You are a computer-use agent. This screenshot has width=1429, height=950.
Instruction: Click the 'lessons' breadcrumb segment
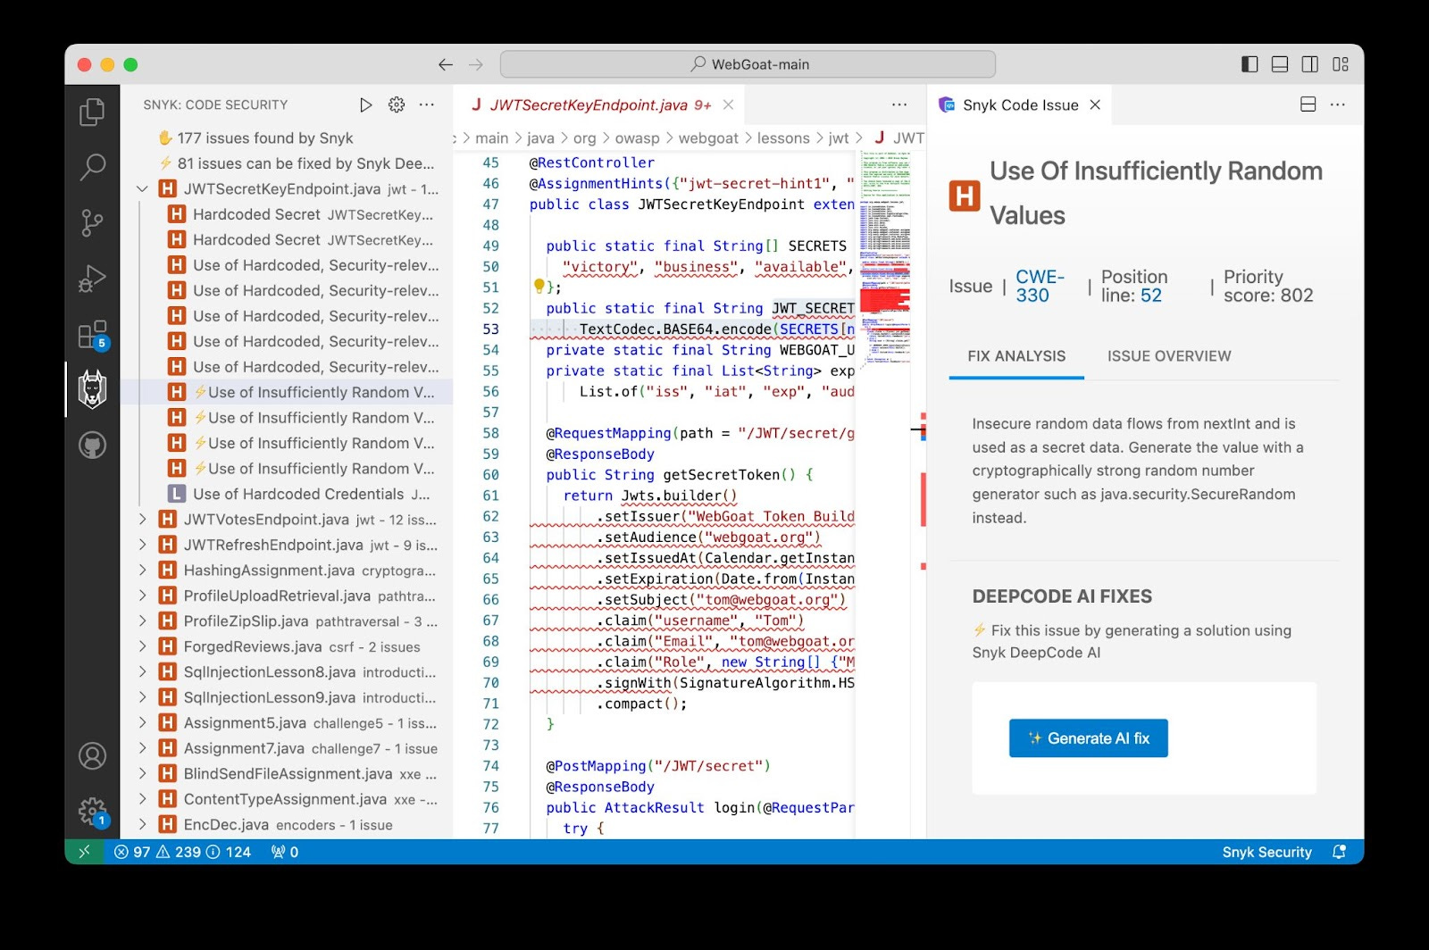point(783,138)
